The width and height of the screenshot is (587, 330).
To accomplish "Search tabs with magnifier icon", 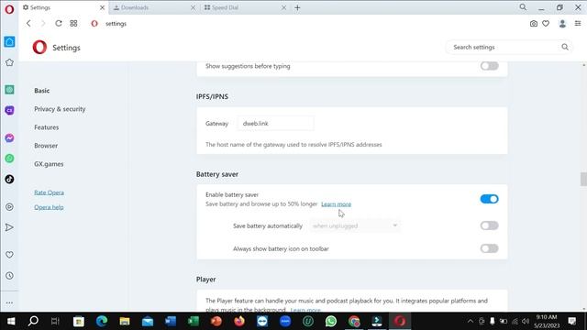I will [523, 7].
